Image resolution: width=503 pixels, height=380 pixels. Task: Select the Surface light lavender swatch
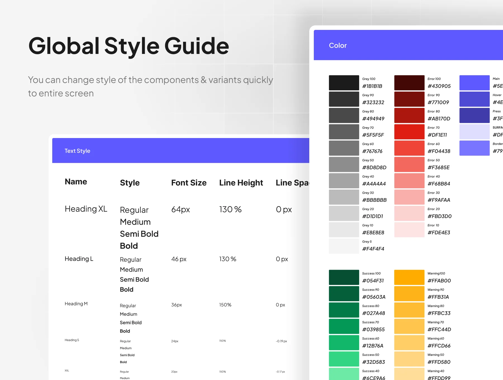(x=474, y=132)
